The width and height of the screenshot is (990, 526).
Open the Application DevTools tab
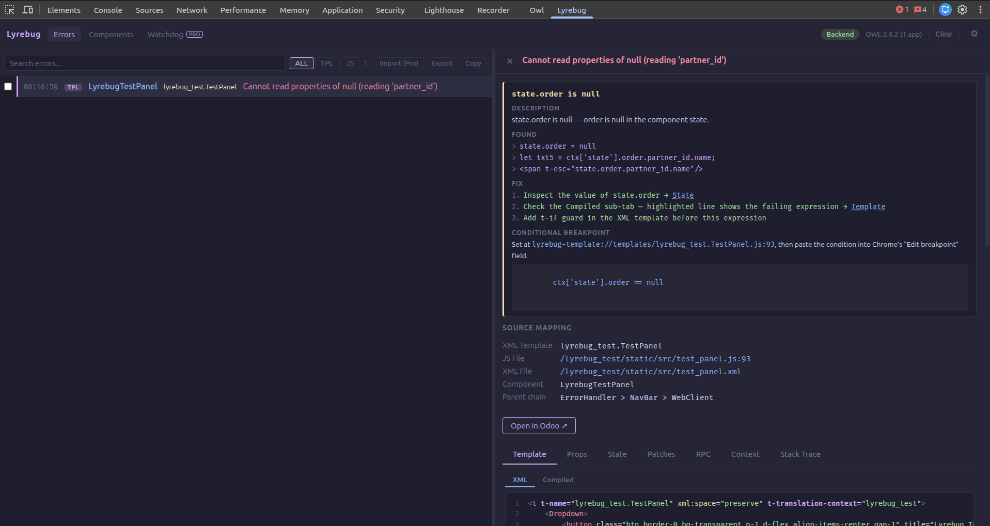point(342,10)
